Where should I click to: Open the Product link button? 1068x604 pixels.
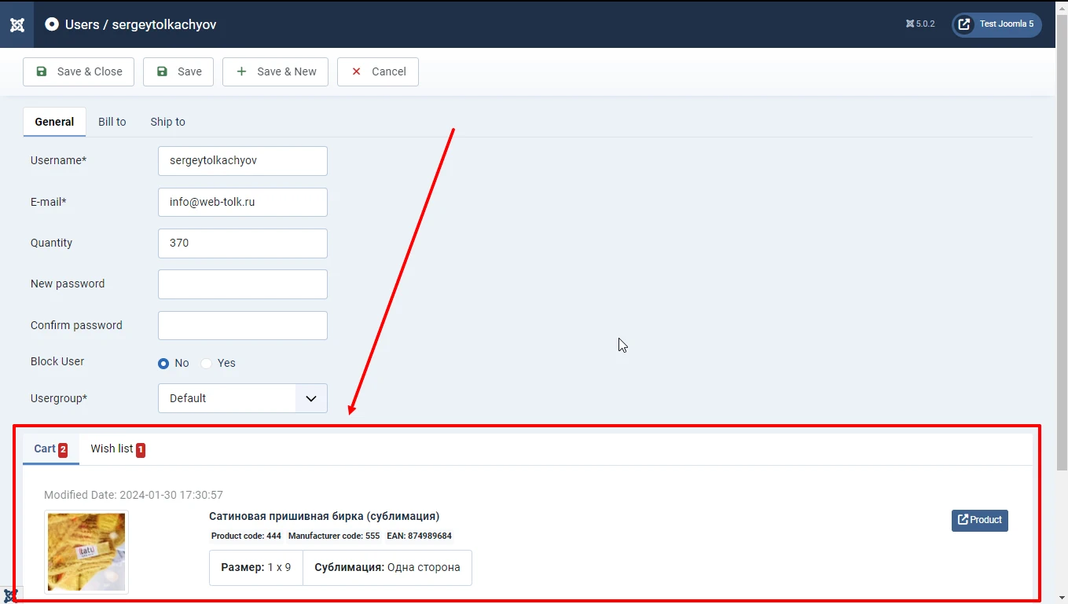980,520
